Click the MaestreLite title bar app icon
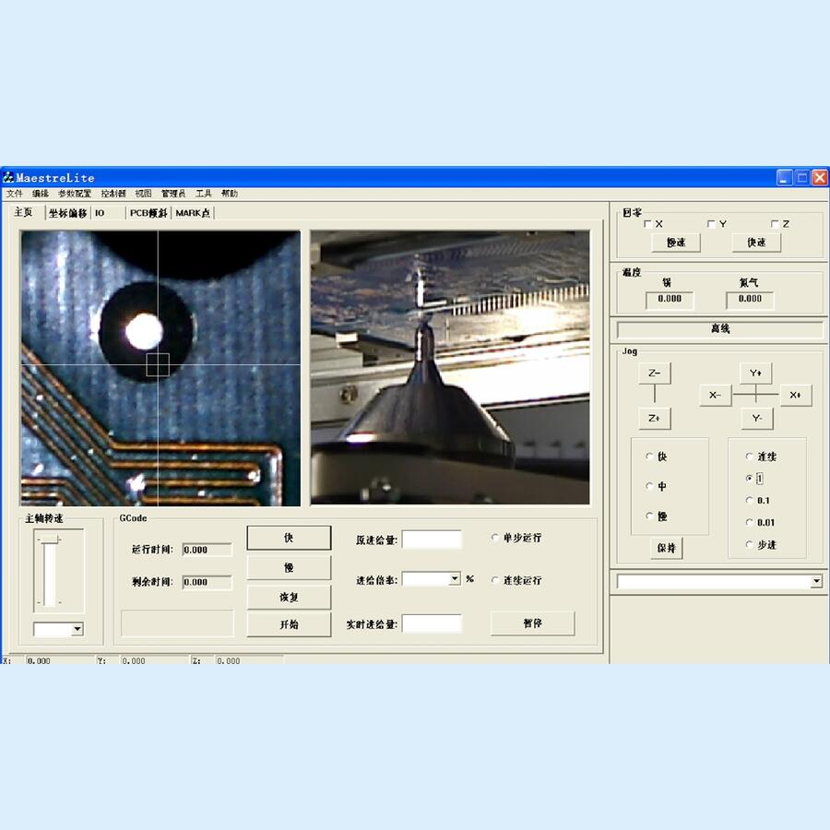The image size is (830, 830). point(8,178)
